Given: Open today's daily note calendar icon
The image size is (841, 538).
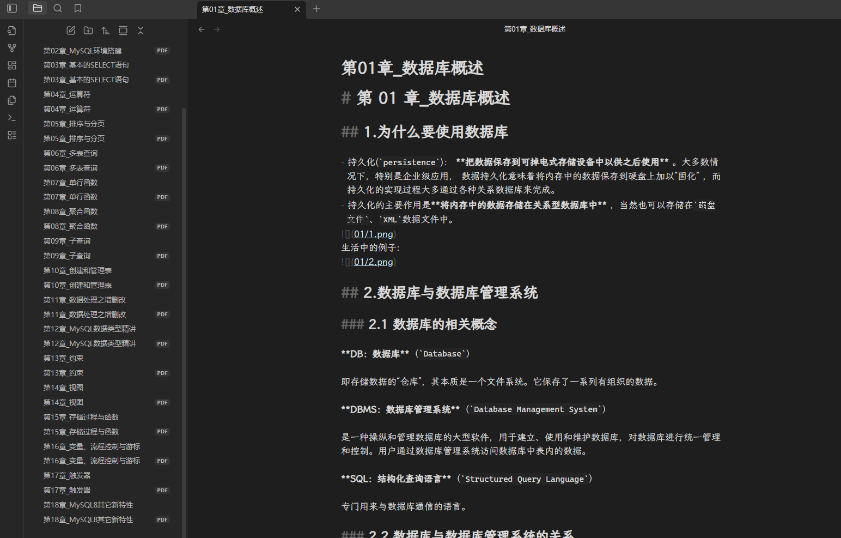Looking at the screenshot, I should pos(12,83).
